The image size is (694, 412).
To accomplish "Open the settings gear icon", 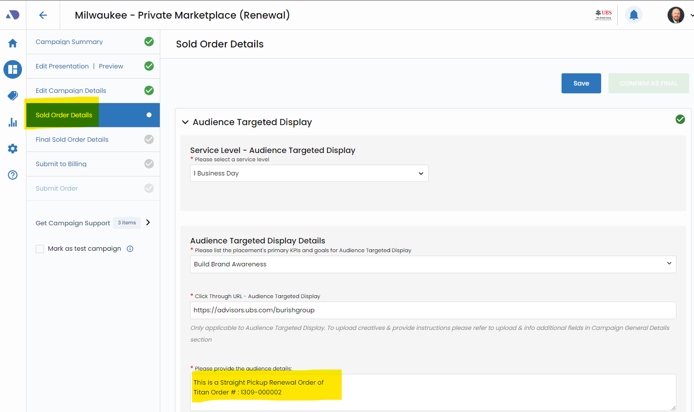I will coord(13,149).
